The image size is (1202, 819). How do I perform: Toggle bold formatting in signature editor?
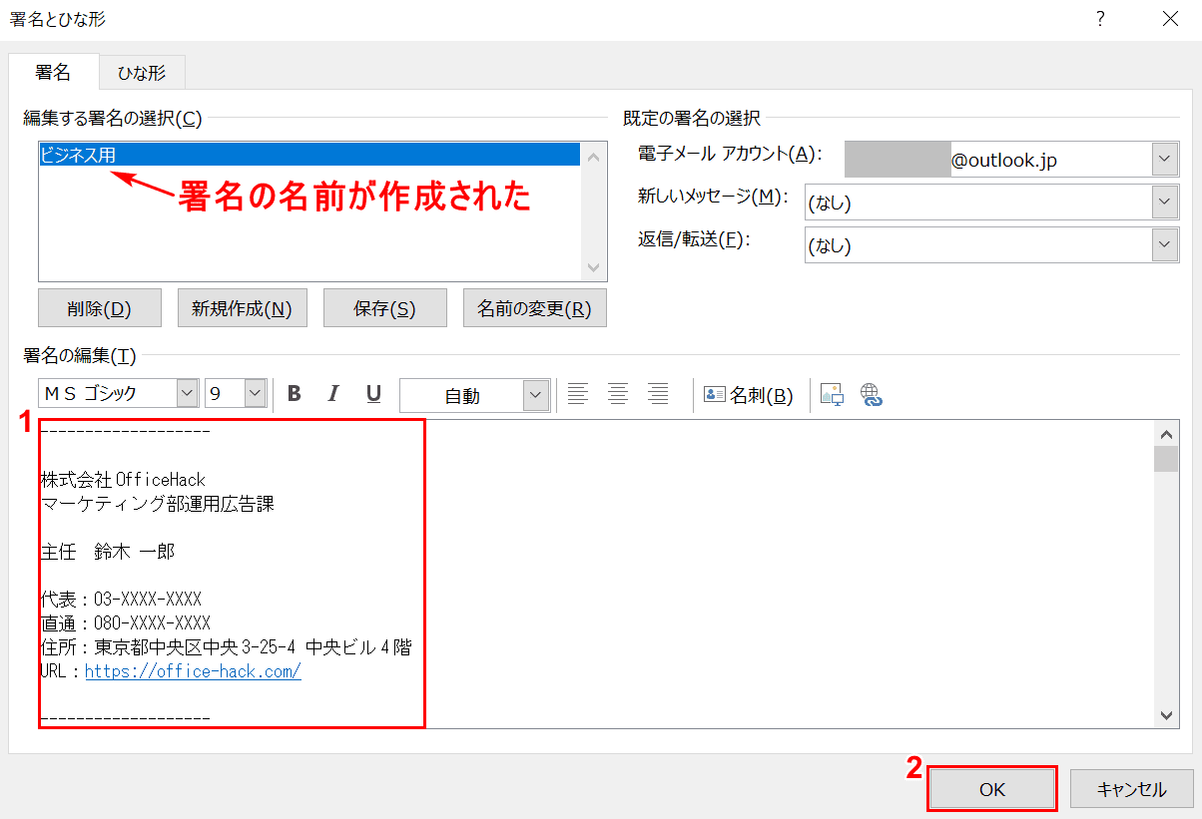click(x=295, y=394)
